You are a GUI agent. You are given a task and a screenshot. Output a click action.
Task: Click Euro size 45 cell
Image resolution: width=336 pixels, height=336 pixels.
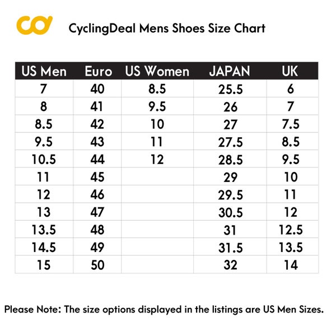(97, 178)
